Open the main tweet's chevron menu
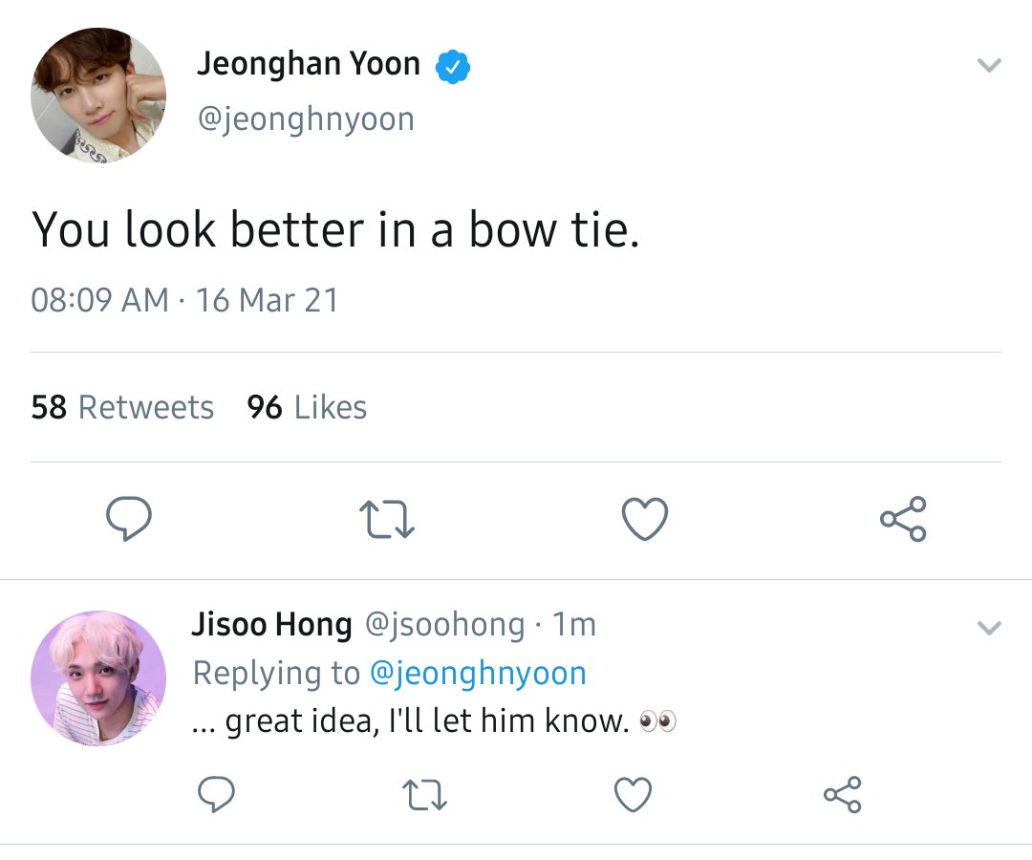Screen dimensions: 1032x860 [989, 64]
